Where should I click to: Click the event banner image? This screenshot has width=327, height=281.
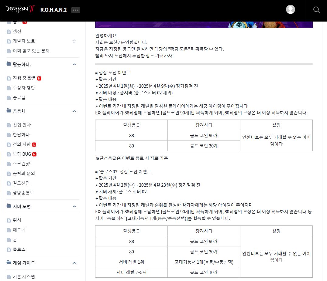tap(204, 25)
